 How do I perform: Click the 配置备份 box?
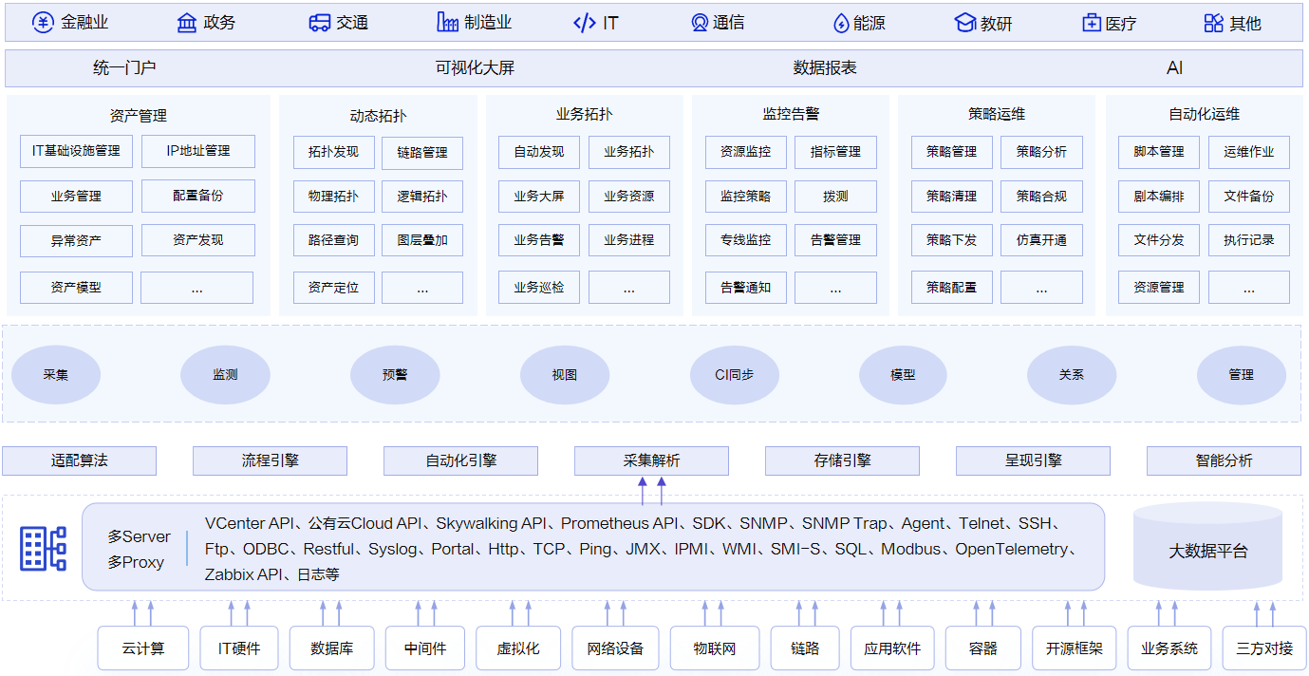(x=198, y=196)
